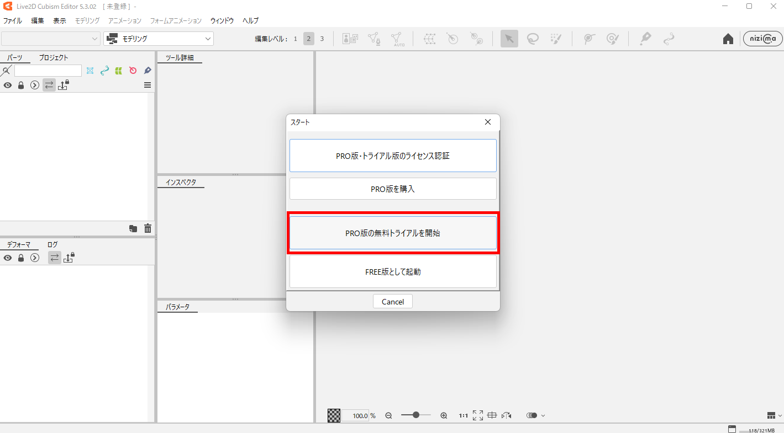Click PRO版の無料トライアルを開始 button
Screen dimensions: 784x433
pos(393,233)
